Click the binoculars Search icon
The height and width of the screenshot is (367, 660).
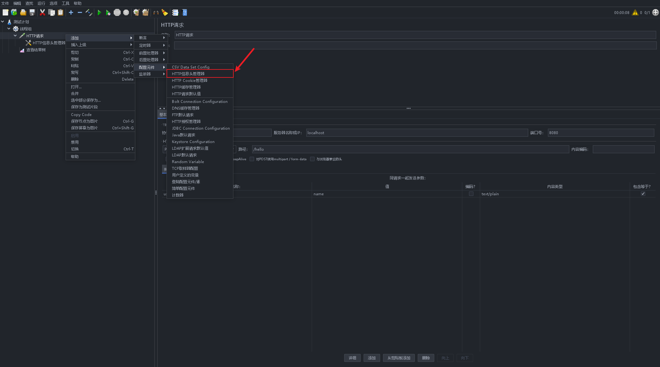156,12
